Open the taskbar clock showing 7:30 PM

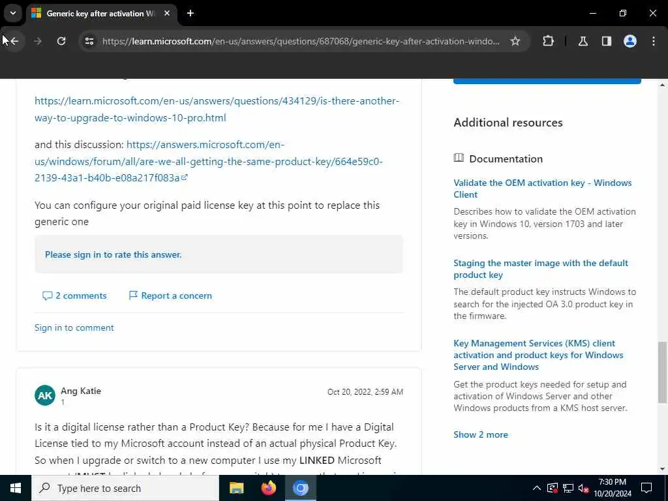[612, 488]
